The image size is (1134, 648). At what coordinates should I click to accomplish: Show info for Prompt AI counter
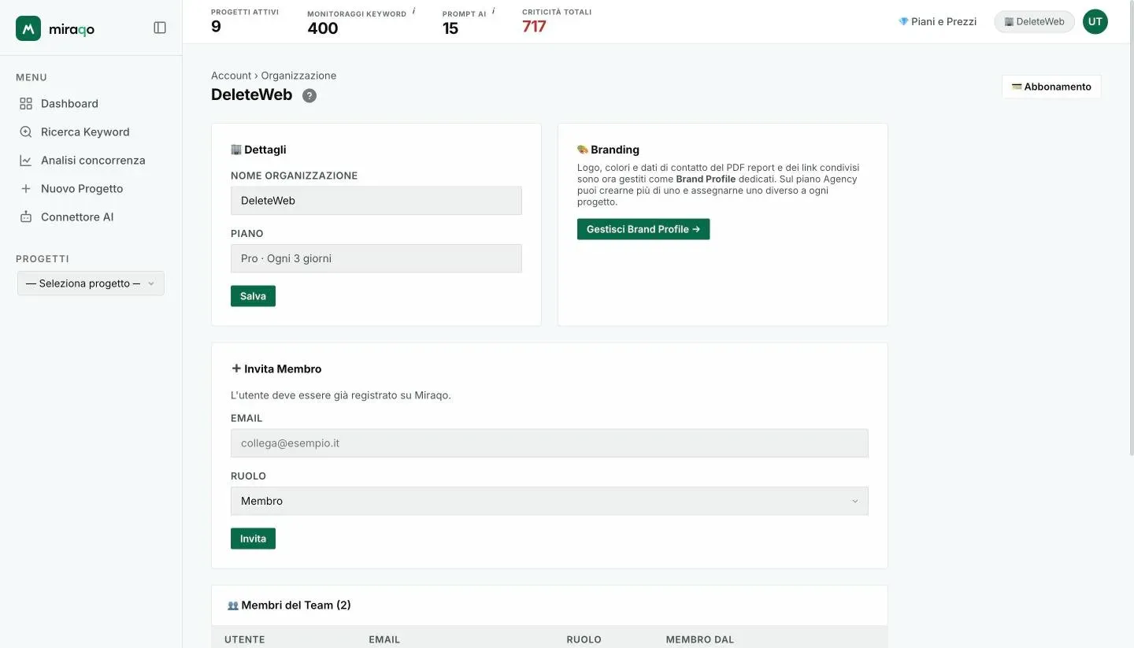[494, 11]
